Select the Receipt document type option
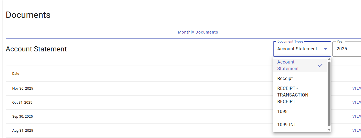The image size is (361, 138). pos(285,79)
